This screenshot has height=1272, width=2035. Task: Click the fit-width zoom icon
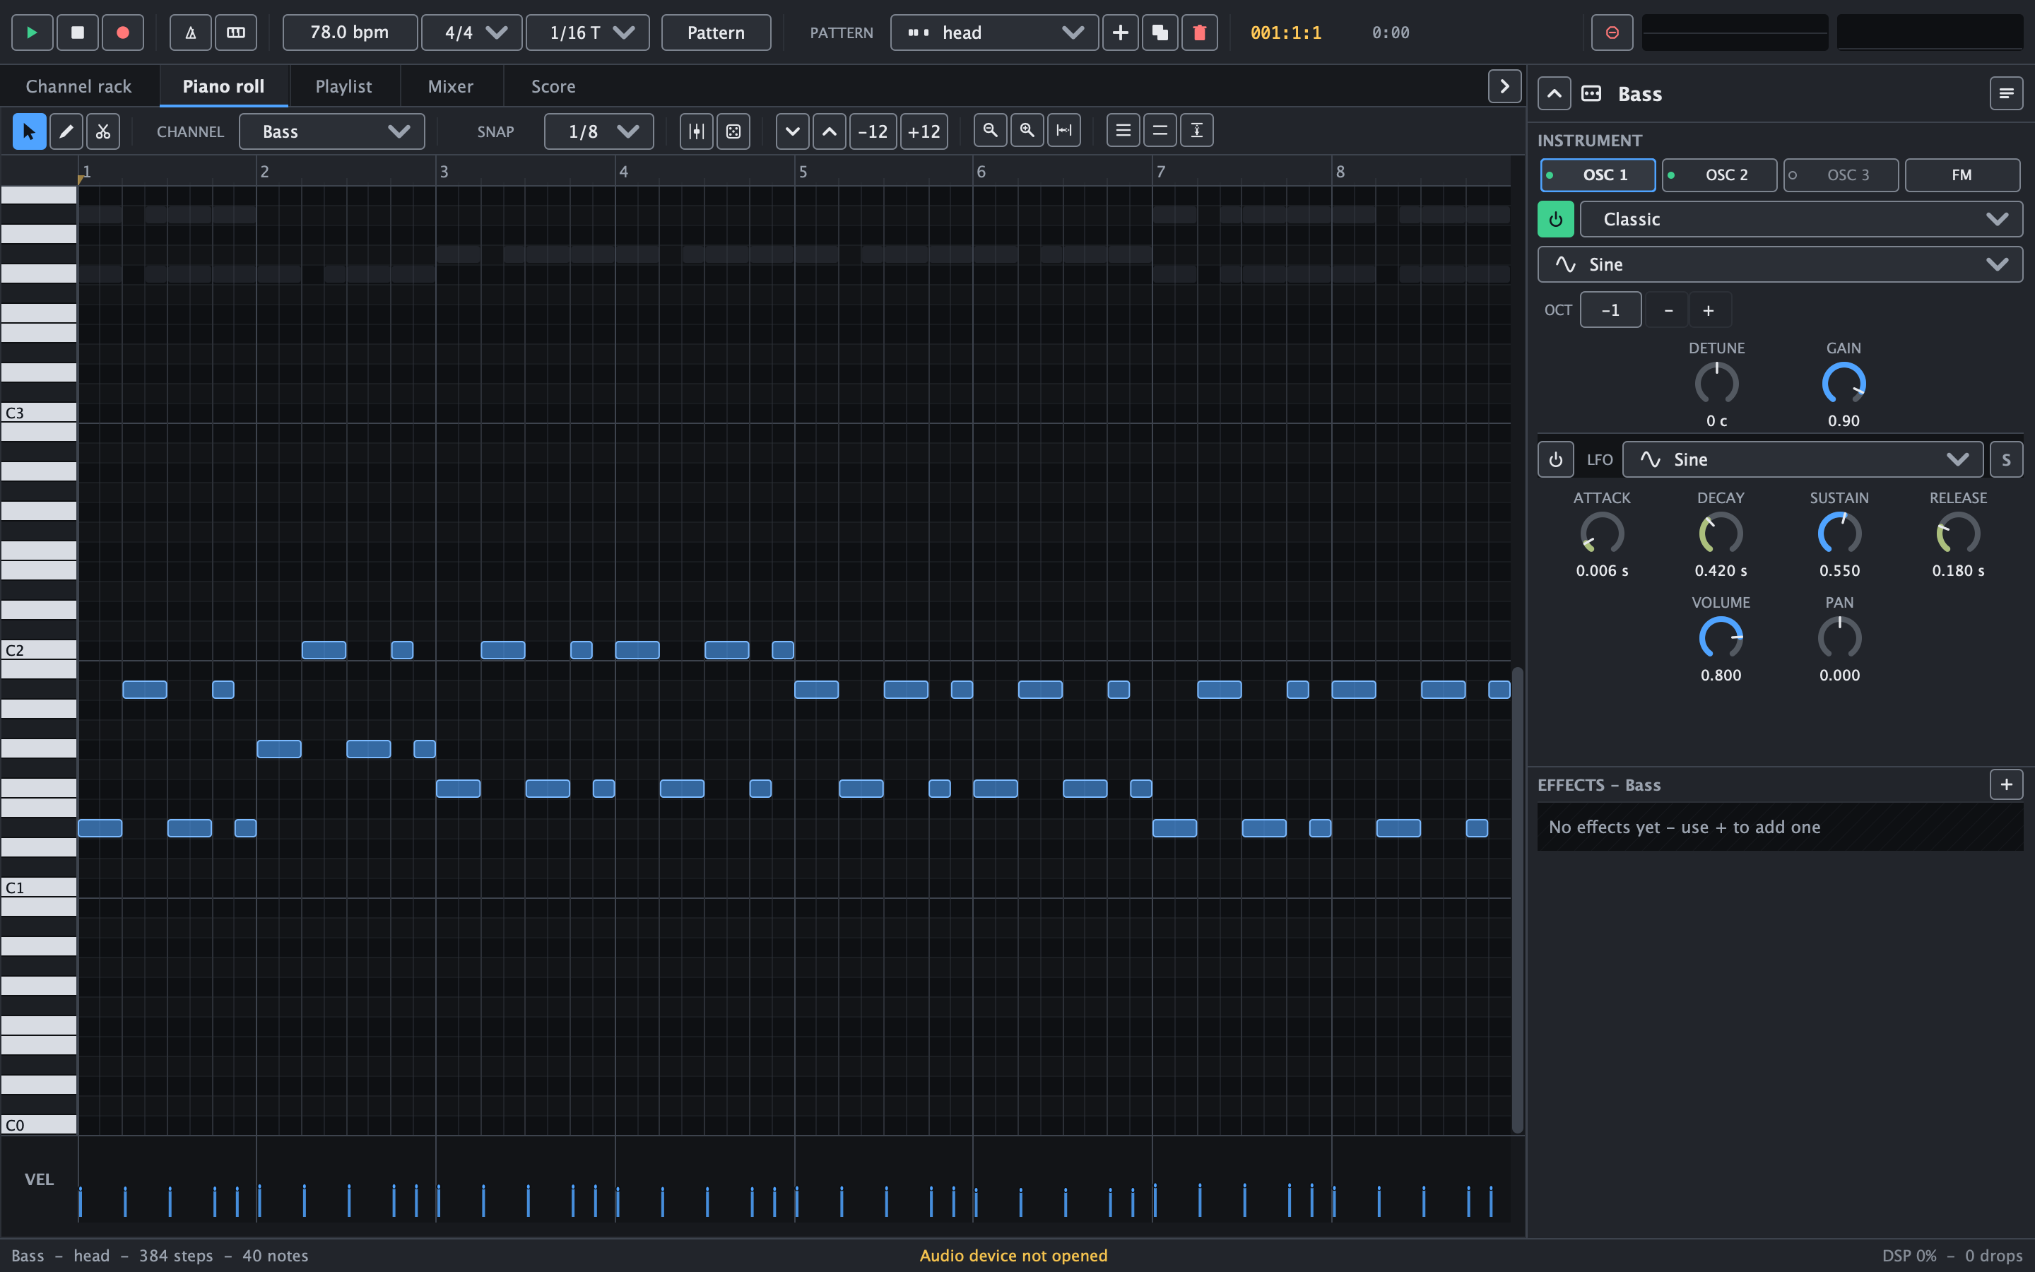tap(1065, 131)
